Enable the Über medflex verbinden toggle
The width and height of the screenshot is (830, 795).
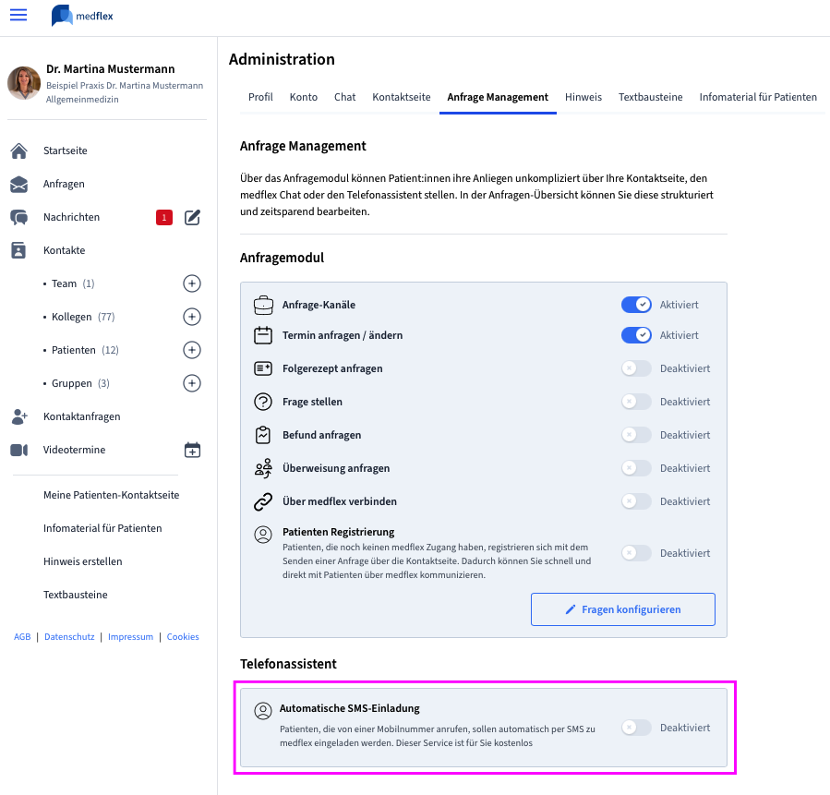[x=636, y=501]
